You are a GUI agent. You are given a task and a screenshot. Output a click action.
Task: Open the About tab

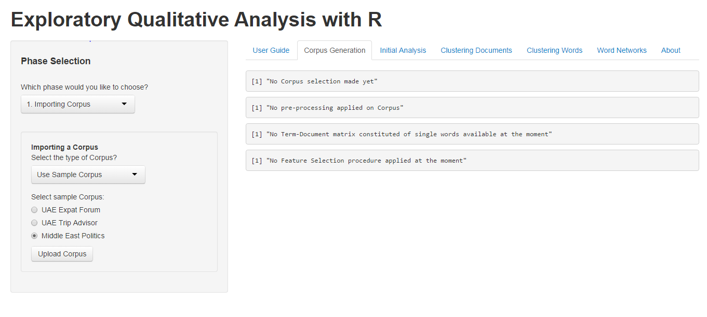click(x=671, y=50)
